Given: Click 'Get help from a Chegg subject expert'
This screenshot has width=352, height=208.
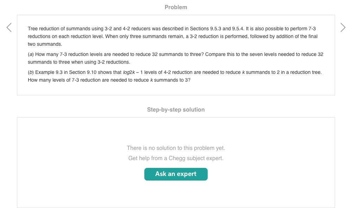Looking at the screenshot, I should click(x=176, y=158).
